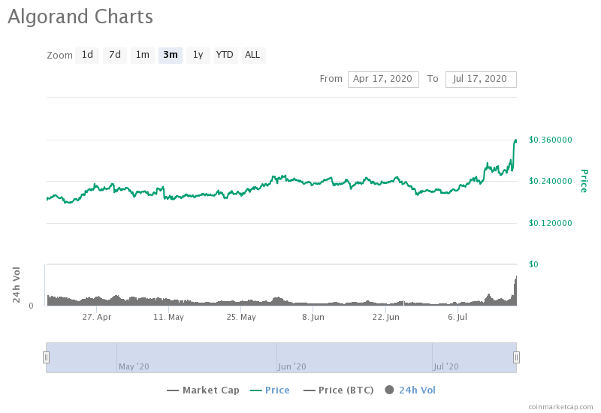
Task: Toggle the 24h Vol series
Action: (410, 390)
